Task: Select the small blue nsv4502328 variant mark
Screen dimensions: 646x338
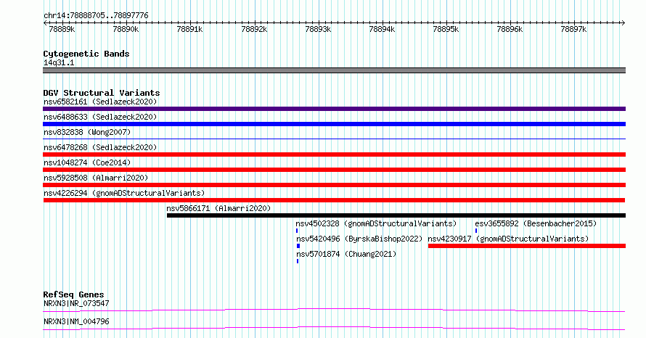Action: click(297, 231)
